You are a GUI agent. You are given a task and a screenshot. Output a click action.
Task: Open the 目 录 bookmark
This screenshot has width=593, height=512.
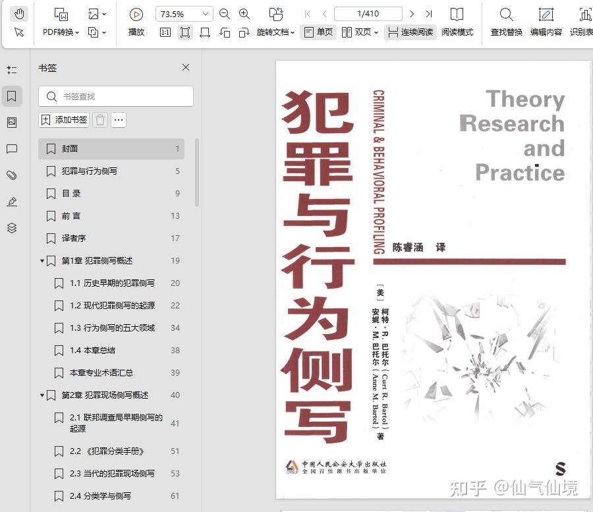pos(111,194)
